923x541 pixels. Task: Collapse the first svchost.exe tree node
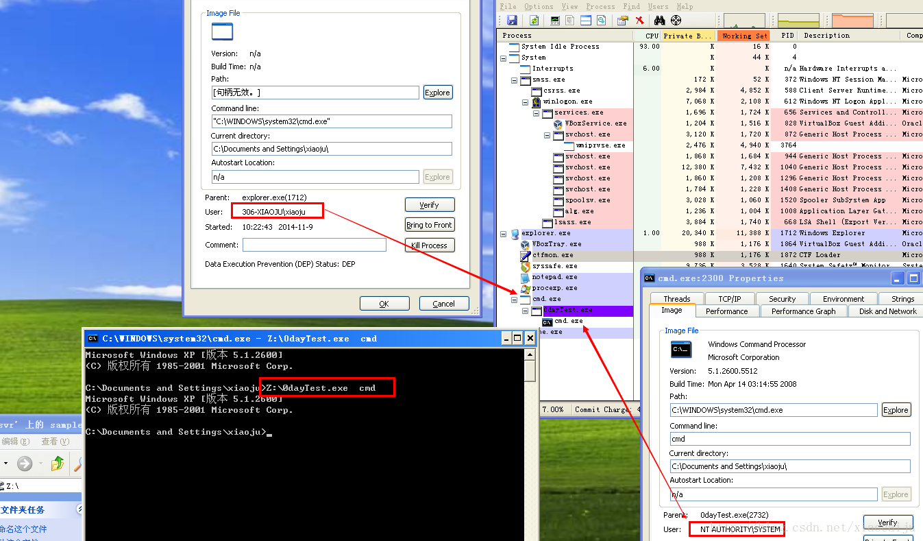(x=547, y=134)
